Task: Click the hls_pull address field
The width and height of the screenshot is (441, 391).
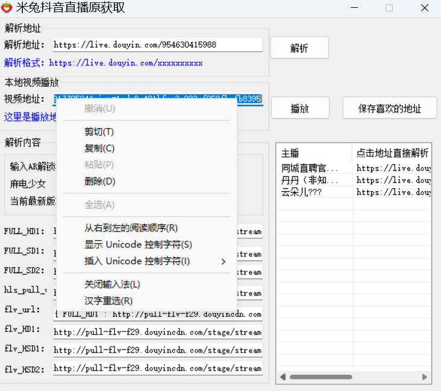Action: [250, 293]
